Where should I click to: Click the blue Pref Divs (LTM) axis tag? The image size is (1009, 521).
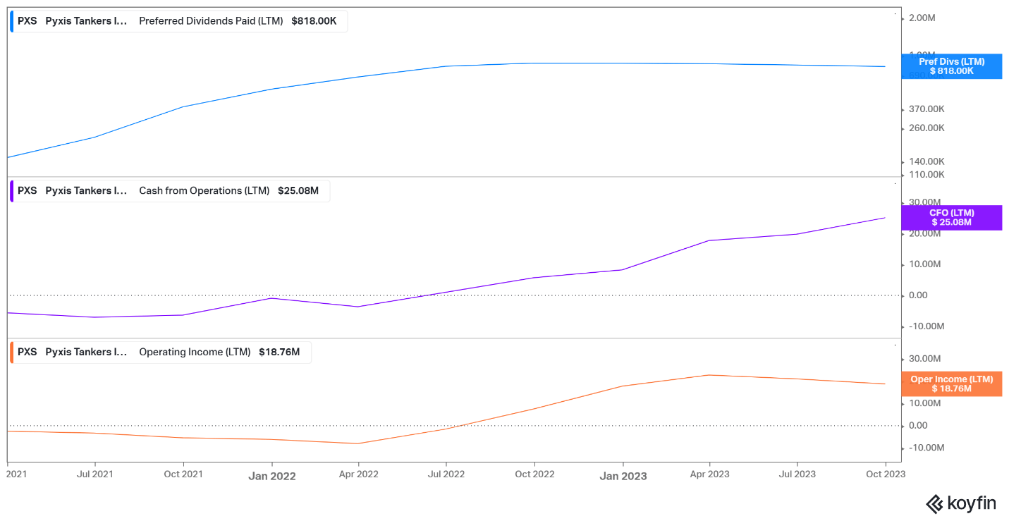tap(951, 66)
